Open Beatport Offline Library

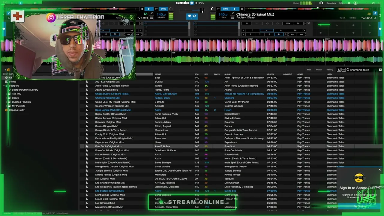point(25,90)
